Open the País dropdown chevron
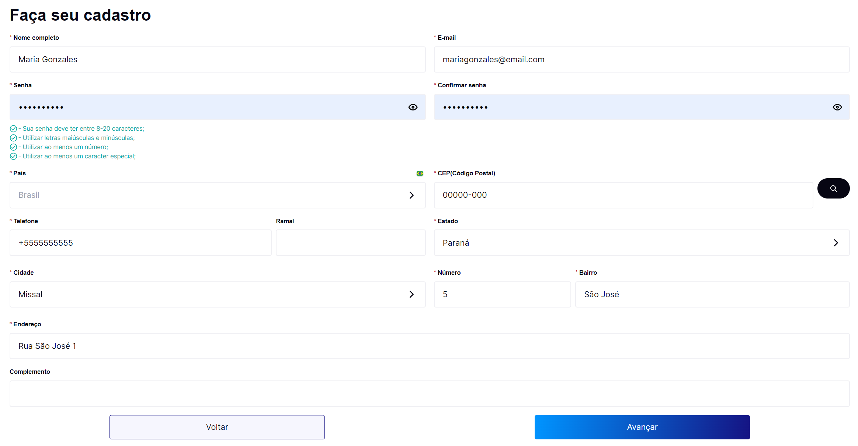 [411, 195]
